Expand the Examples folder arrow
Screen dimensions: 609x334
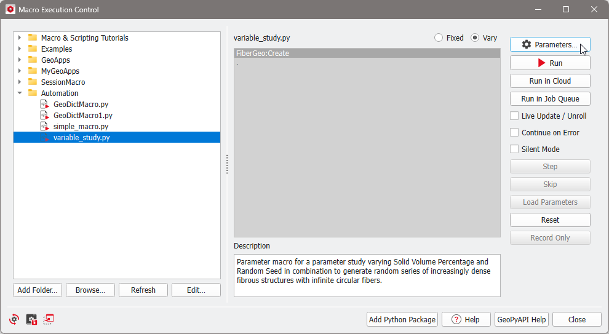(x=20, y=49)
